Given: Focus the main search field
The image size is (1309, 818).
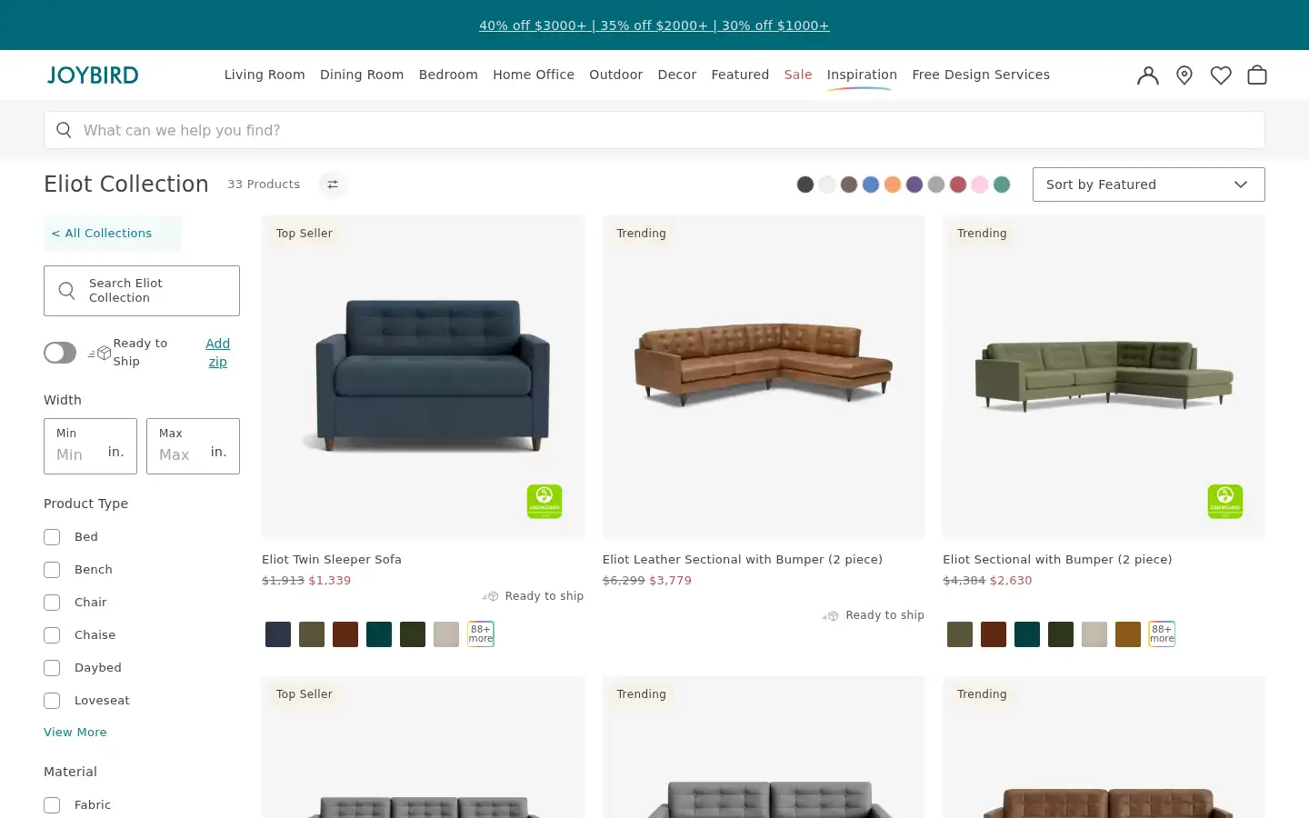Looking at the screenshot, I should pyautogui.click(x=654, y=130).
